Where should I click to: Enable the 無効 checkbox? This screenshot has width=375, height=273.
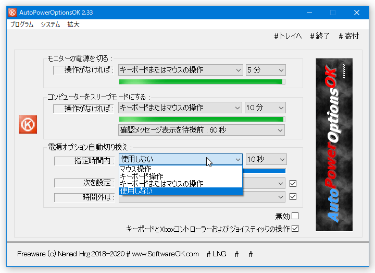click(x=295, y=216)
